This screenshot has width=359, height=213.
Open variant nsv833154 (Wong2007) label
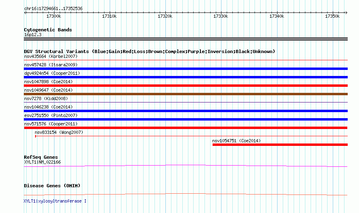(59, 132)
